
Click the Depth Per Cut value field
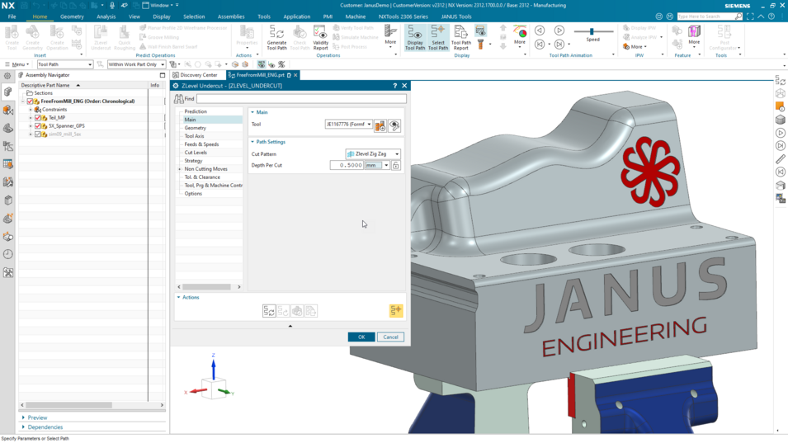pyautogui.click(x=347, y=165)
